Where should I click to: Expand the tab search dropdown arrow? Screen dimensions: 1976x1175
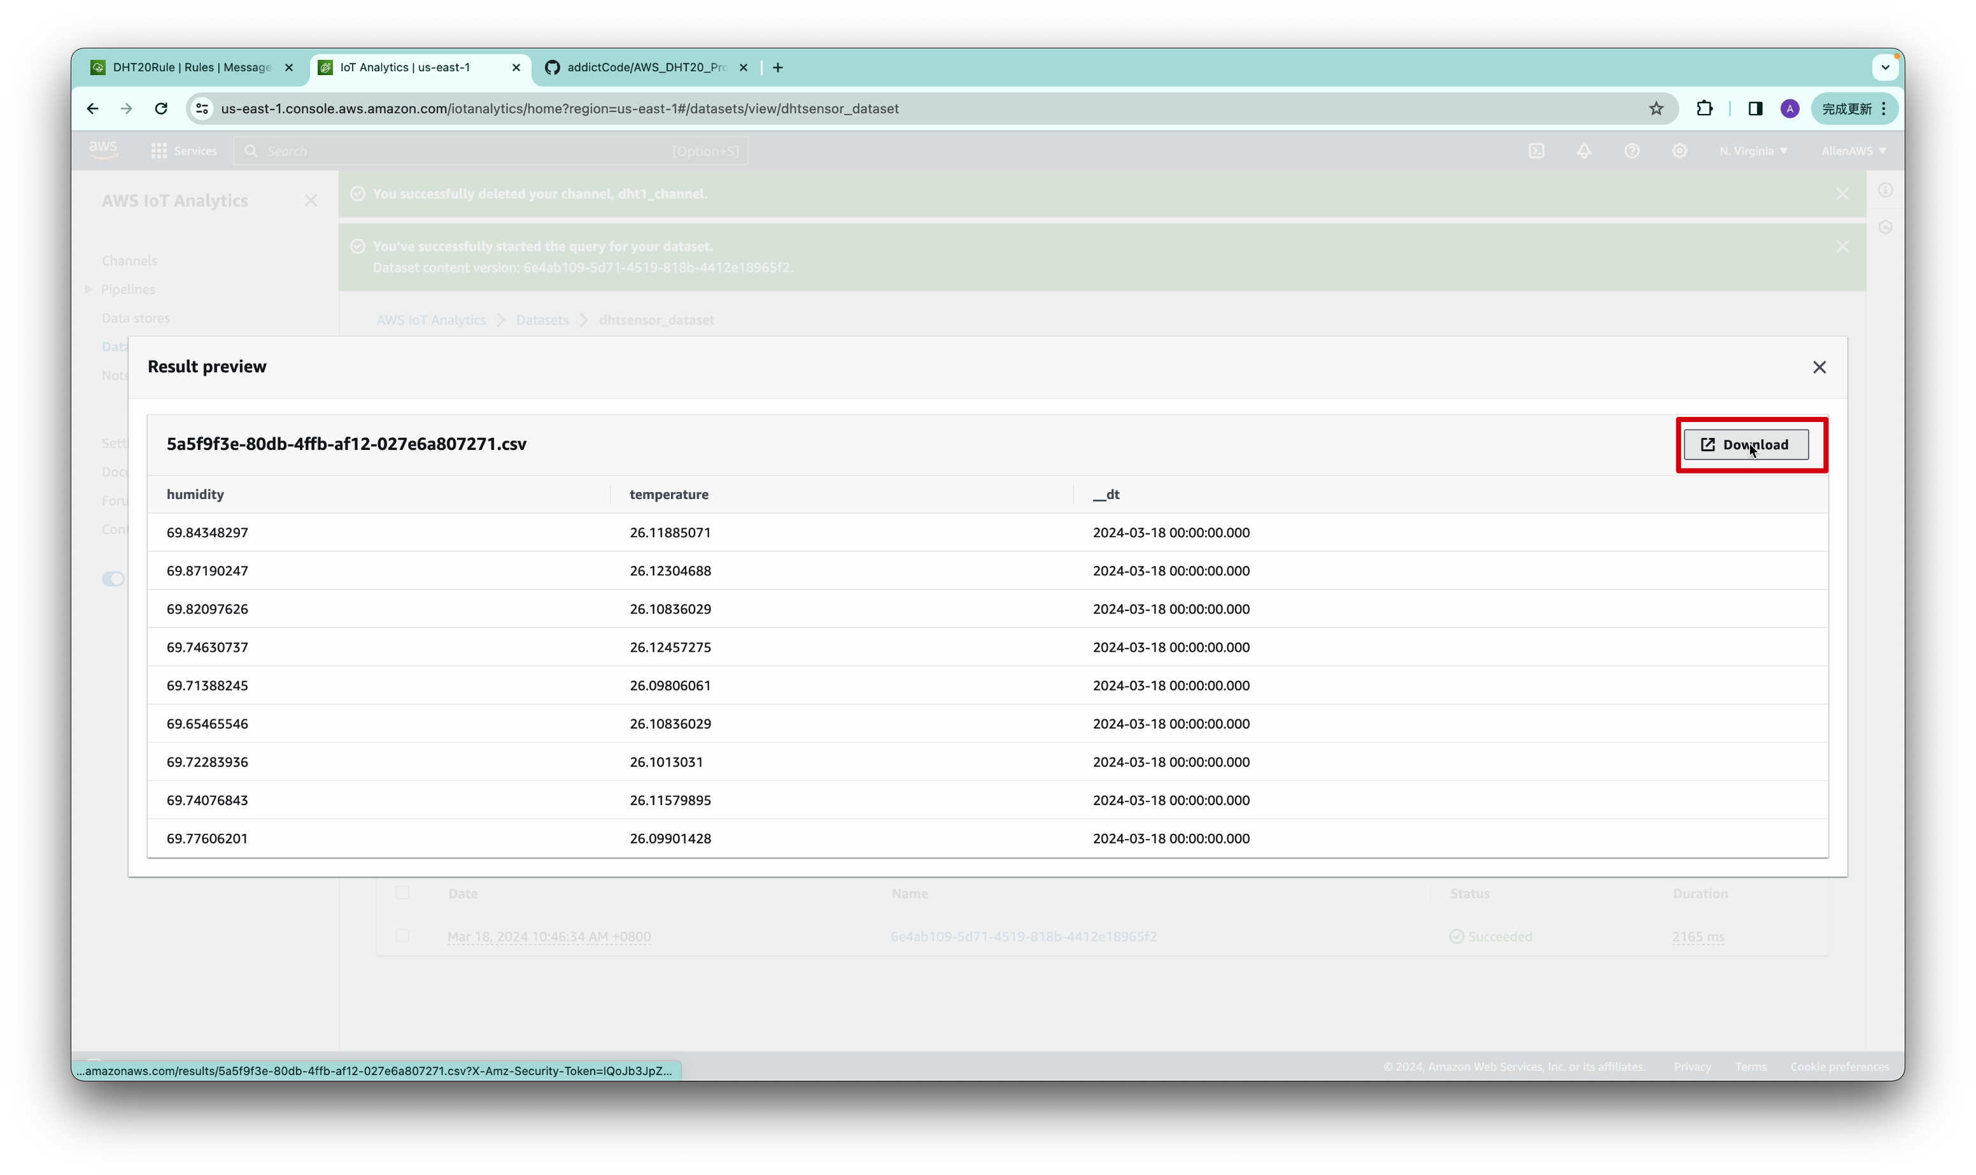1885,67
